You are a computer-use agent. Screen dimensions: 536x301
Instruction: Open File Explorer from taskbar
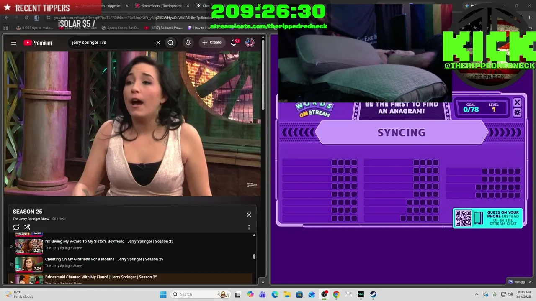[x=287, y=294]
